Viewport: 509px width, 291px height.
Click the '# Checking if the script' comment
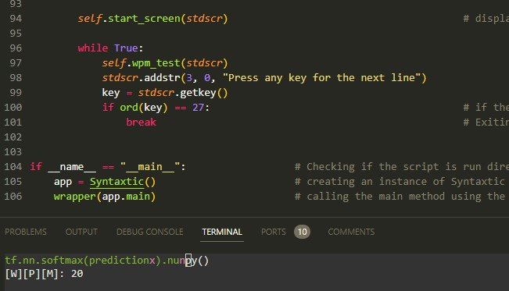point(402,167)
